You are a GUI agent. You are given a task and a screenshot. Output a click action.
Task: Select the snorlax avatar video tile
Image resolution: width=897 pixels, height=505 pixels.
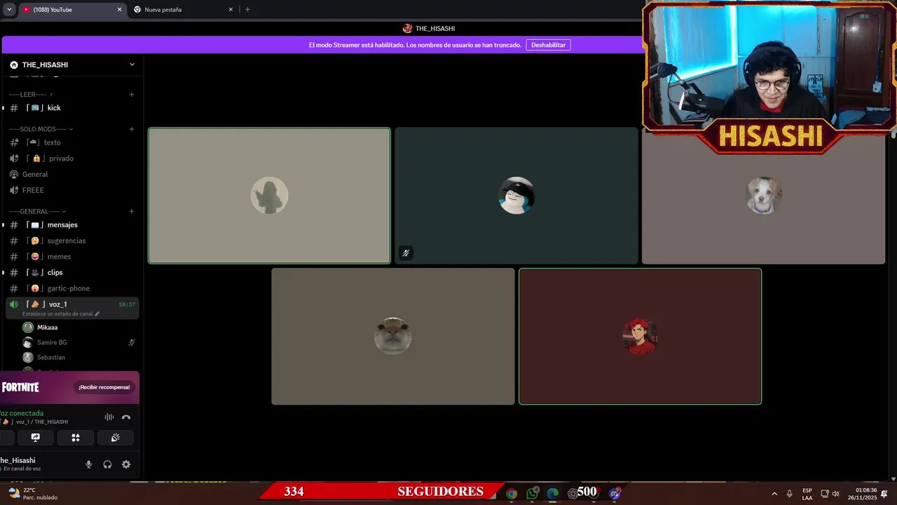click(x=516, y=196)
